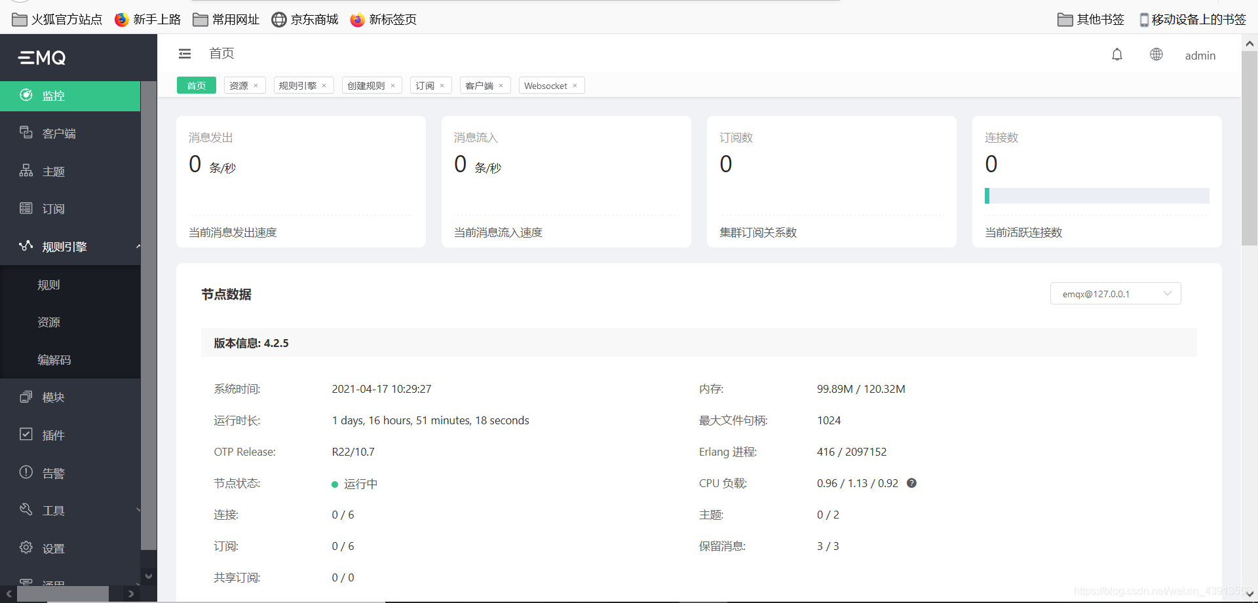Click the system time 2021-04-17 10:29:27
Viewport: 1258px width, 603px height.
(381, 389)
